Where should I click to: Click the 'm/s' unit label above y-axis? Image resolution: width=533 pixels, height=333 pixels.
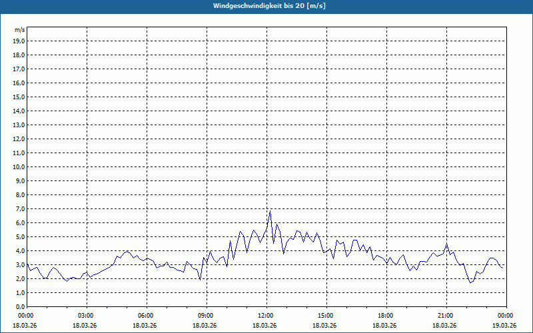[x=19, y=30]
